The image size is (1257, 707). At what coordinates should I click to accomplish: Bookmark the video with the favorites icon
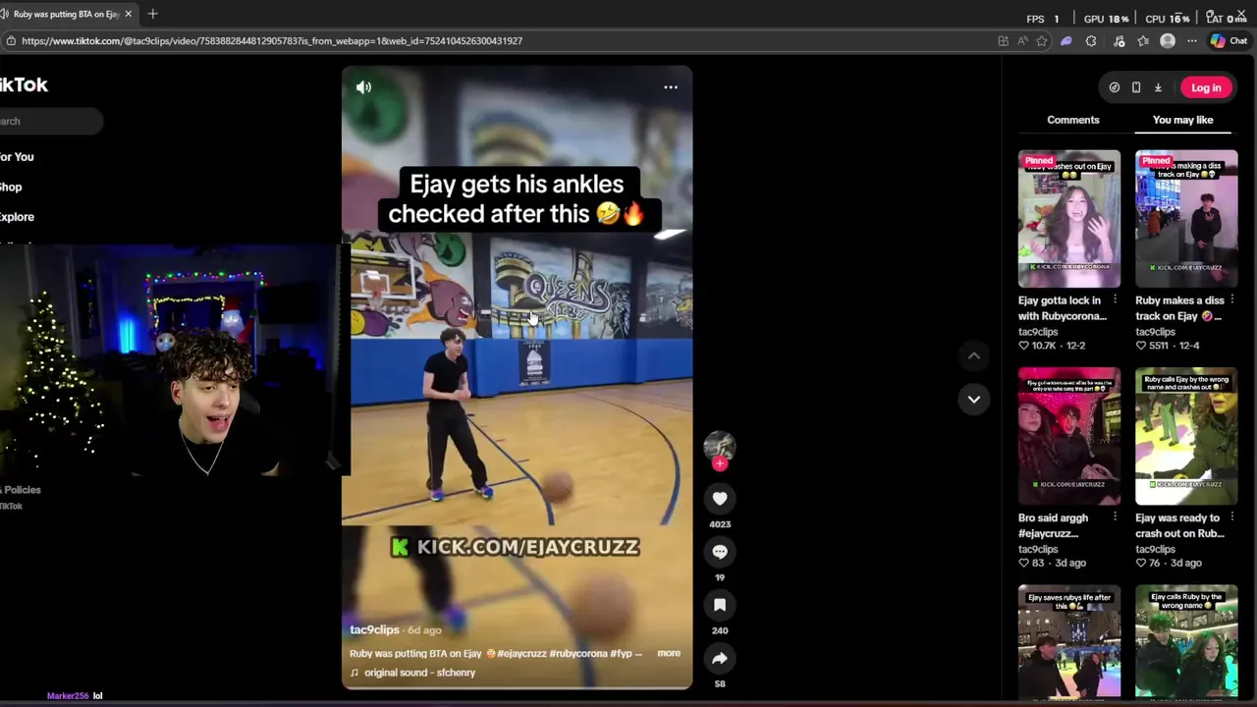[x=720, y=605]
